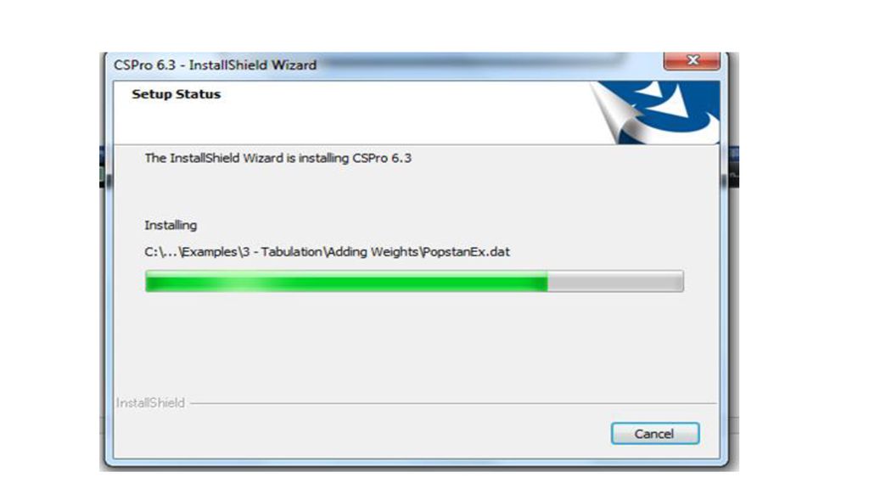Click the Setup Status heading
This screenshot has height=489, width=869.
click(177, 94)
